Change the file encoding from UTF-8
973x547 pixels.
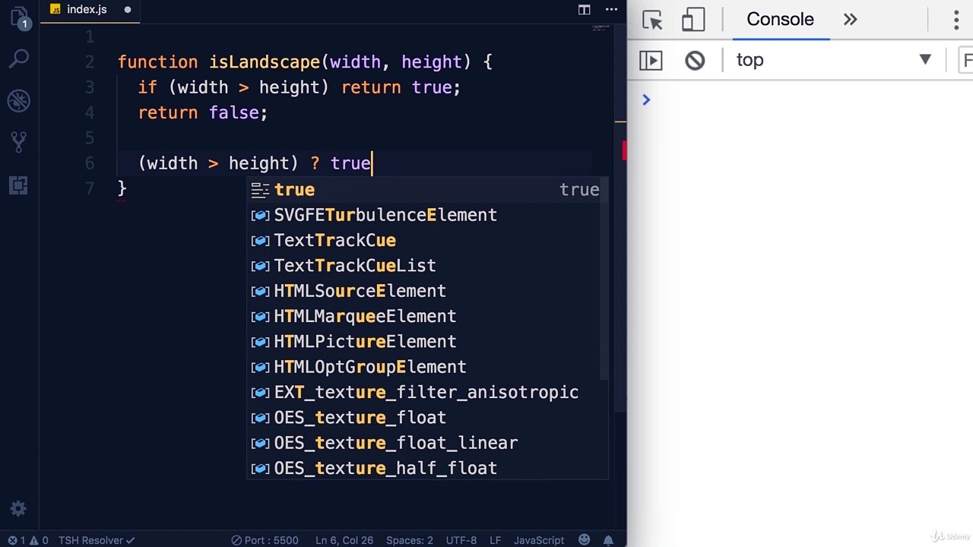pos(461,540)
